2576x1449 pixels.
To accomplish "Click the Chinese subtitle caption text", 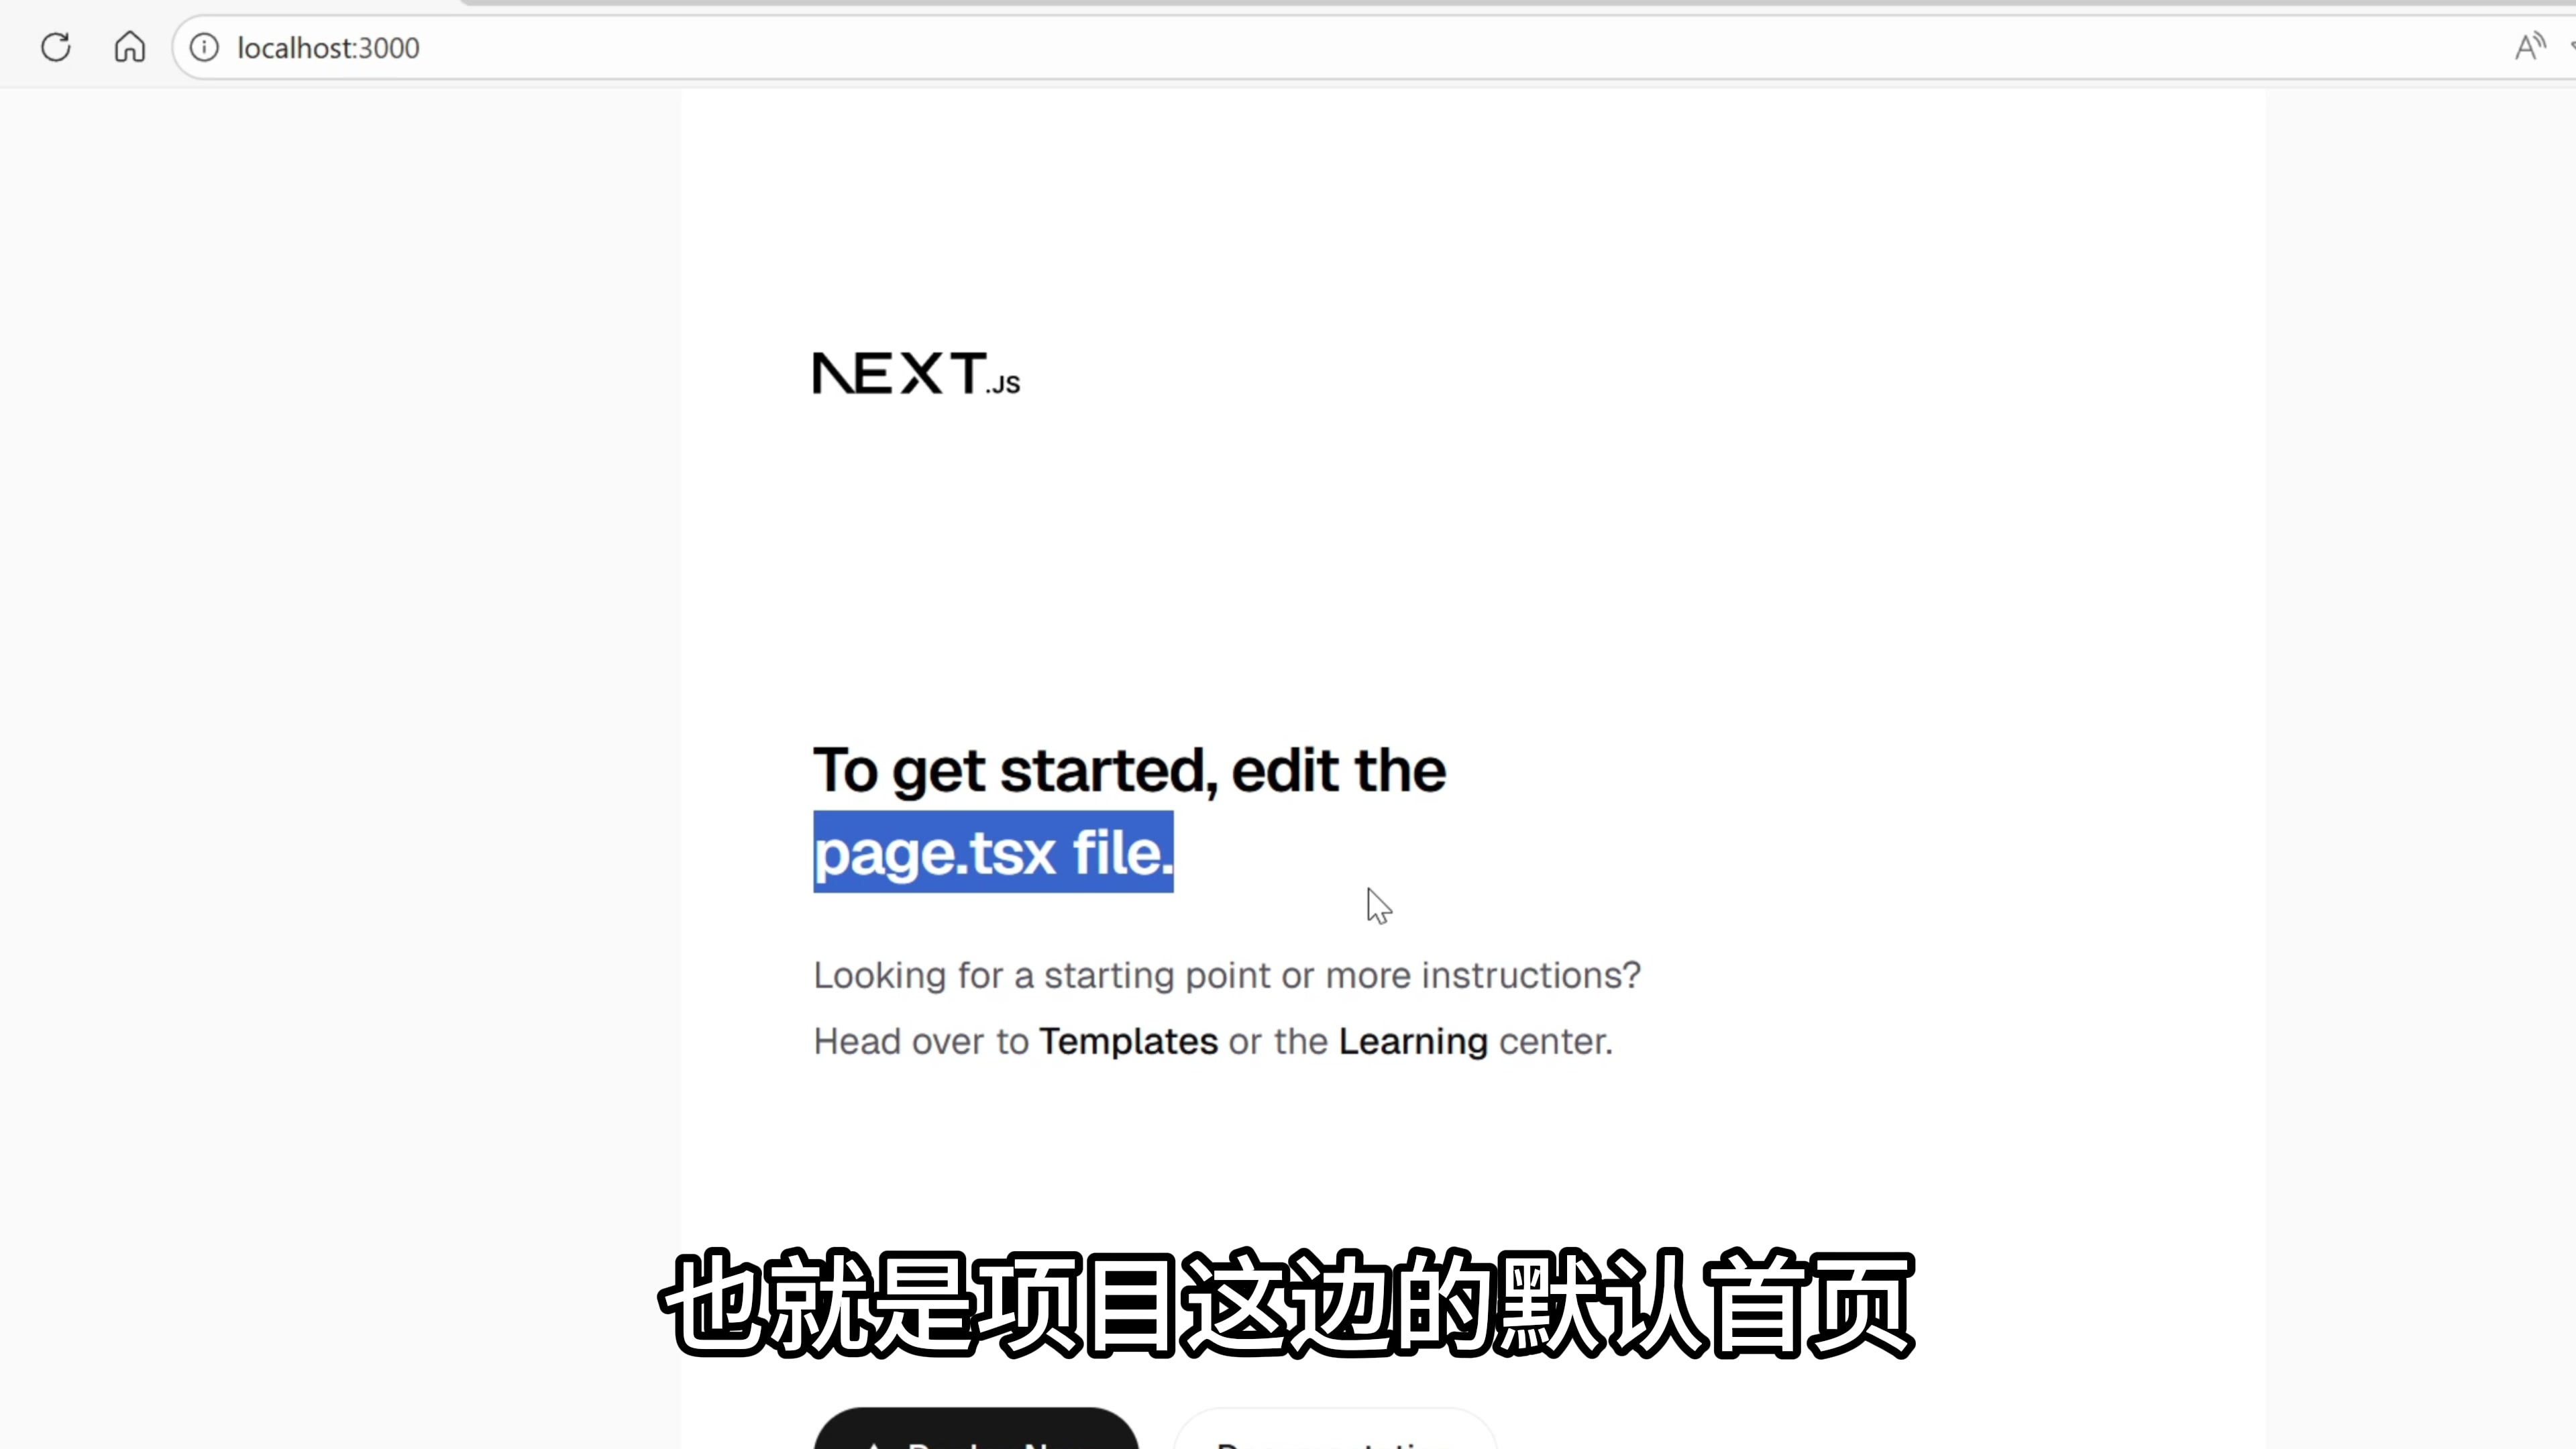I will click(x=1287, y=1304).
